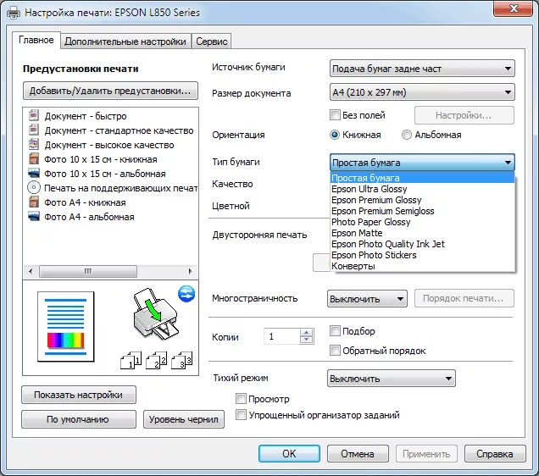The width and height of the screenshot is (539, 476).
Task: Select Печать на поддерживающих preset text
Action: 121,188
